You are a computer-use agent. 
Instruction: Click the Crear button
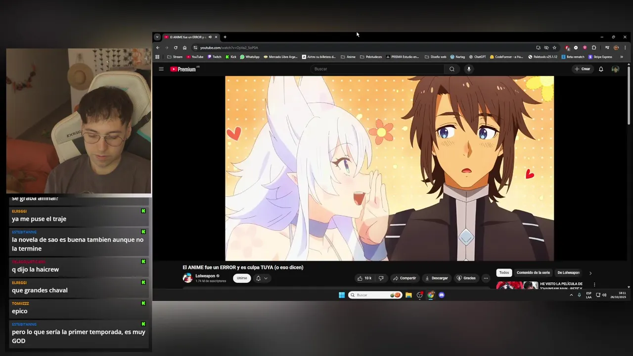coord(583,69)
